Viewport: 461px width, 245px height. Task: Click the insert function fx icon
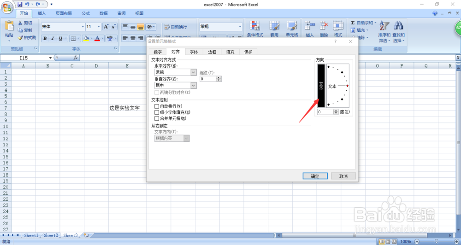pos(76,58)
